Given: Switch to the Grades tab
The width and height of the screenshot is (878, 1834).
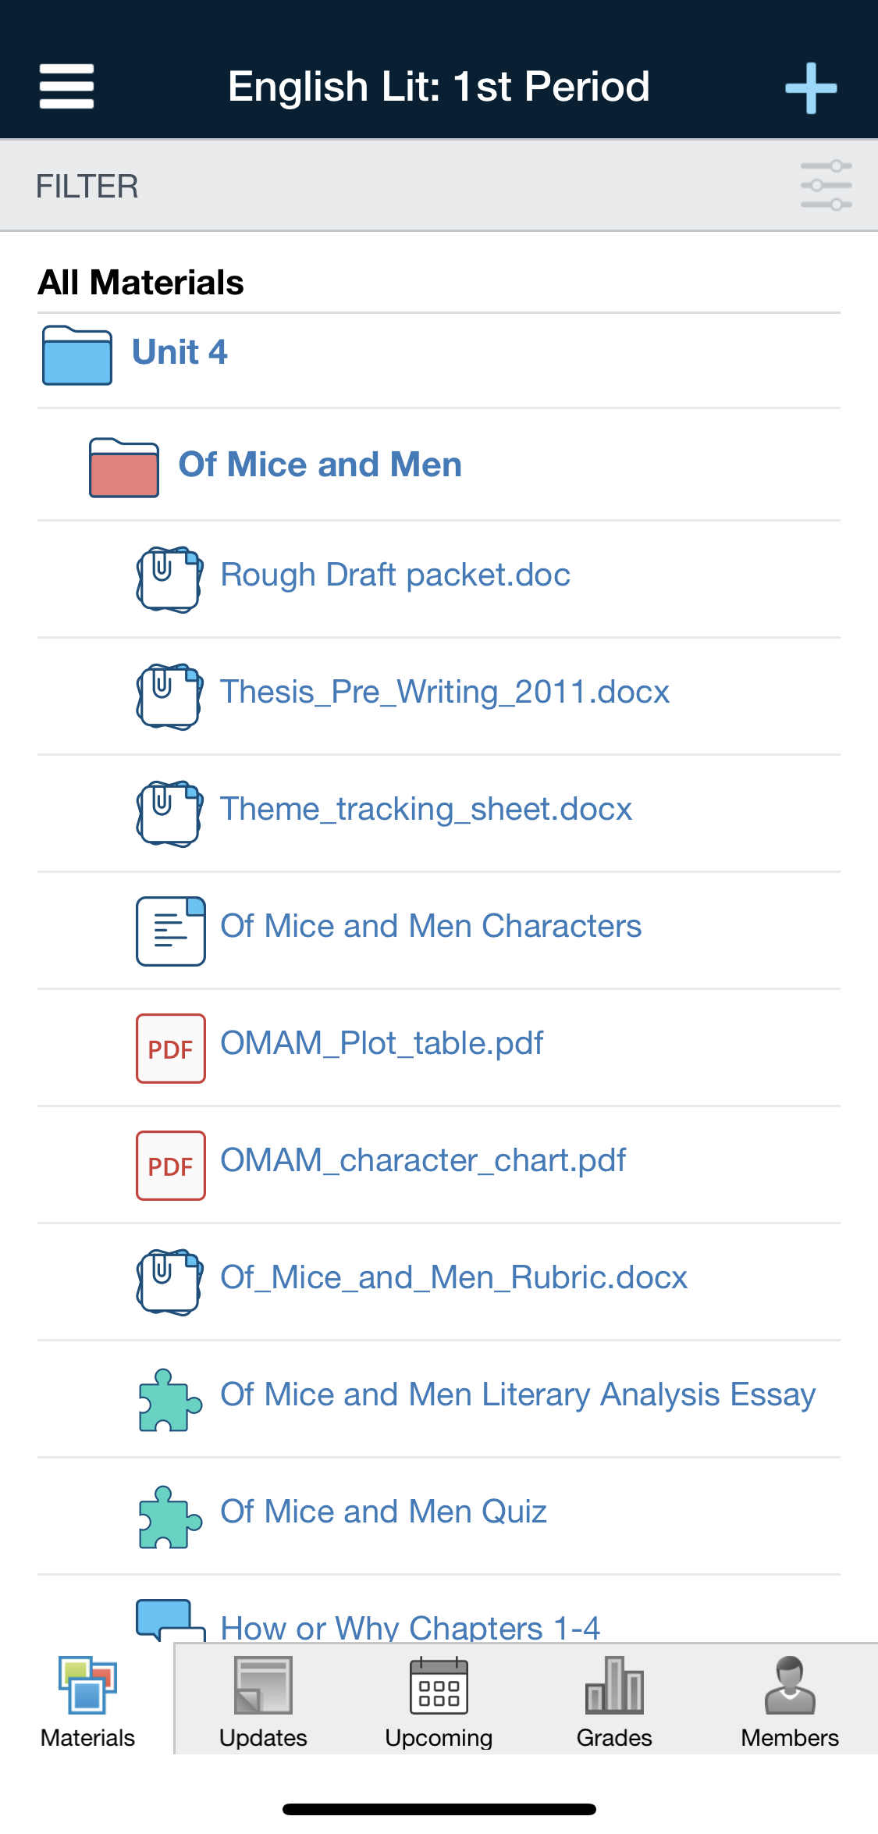Looking at the screenshot, I should [x=614, y=1701].
